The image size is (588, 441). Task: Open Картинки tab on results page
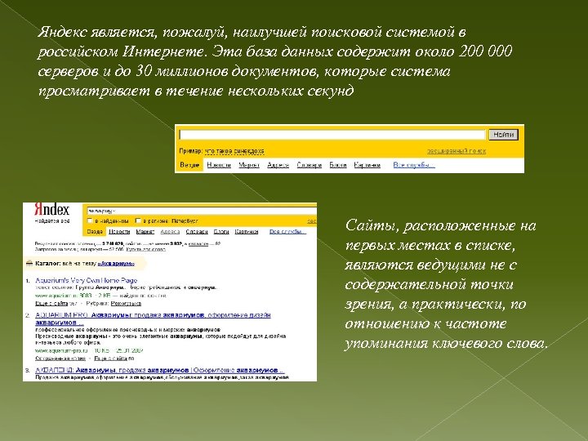point(247,232)
